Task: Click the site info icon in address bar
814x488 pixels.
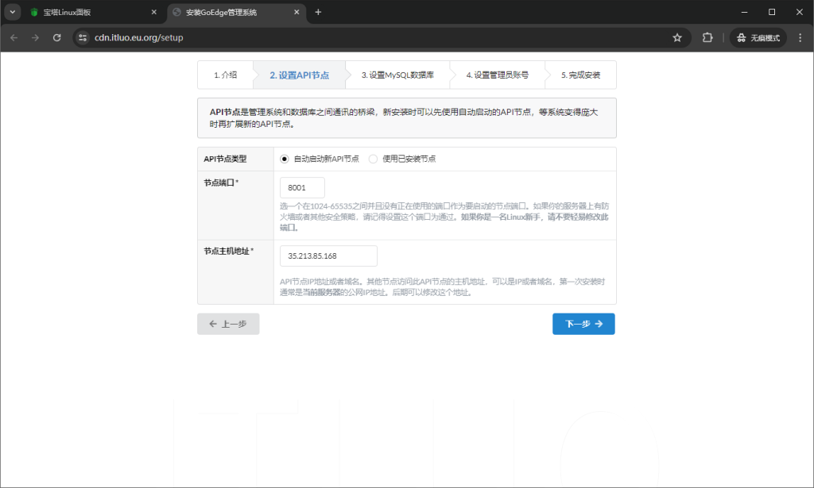Action: click(x=83, y=37)
